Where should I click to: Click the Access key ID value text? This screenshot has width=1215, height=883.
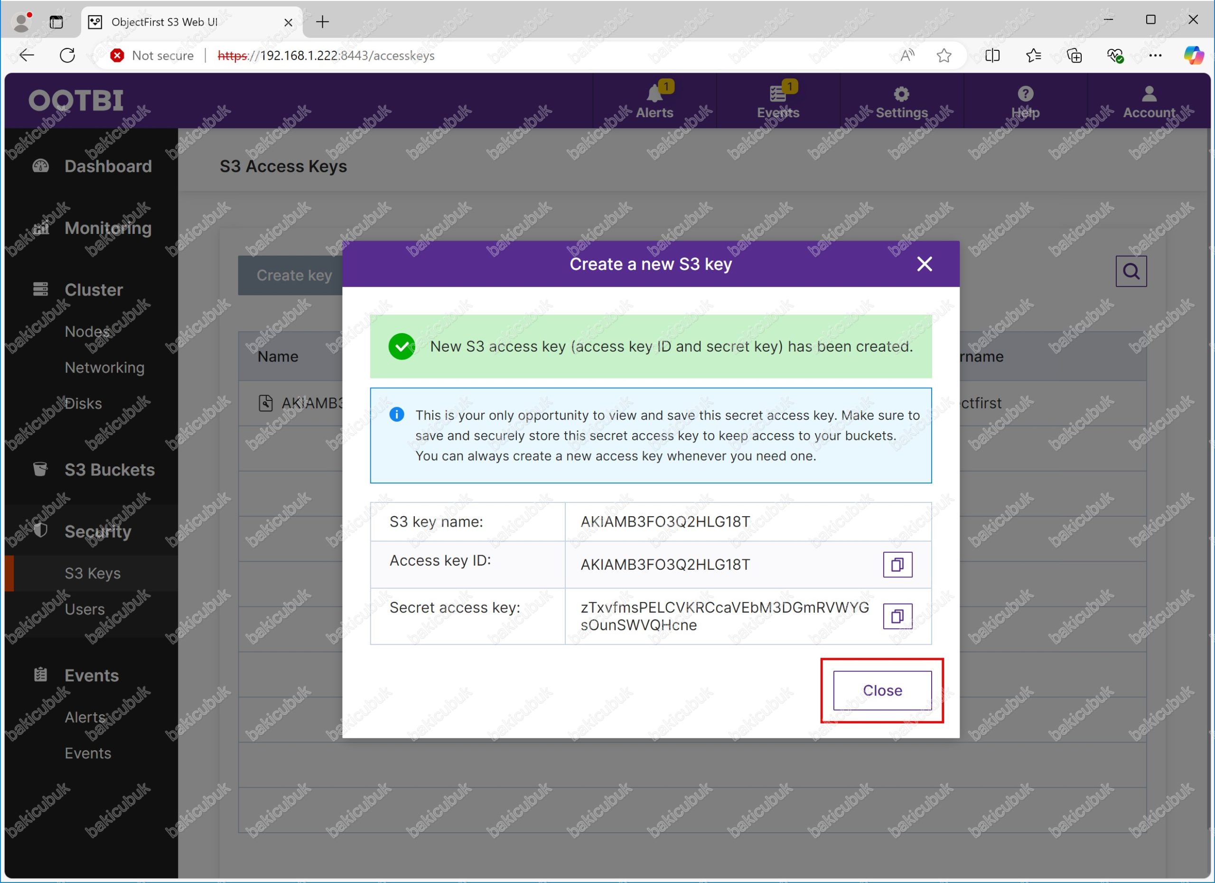[x=665, y=565]
